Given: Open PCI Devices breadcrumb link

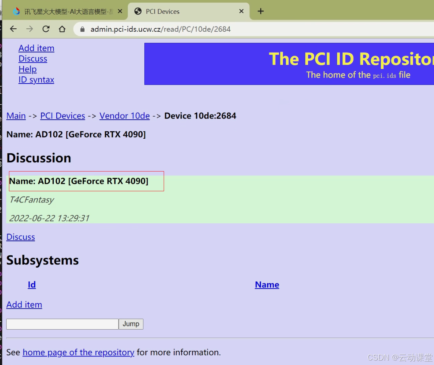Looking at the screenshot, I should [x=63, y=116].
